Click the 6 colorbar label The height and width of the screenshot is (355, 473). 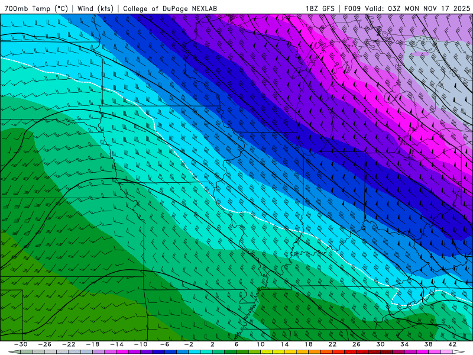point(237,344)
